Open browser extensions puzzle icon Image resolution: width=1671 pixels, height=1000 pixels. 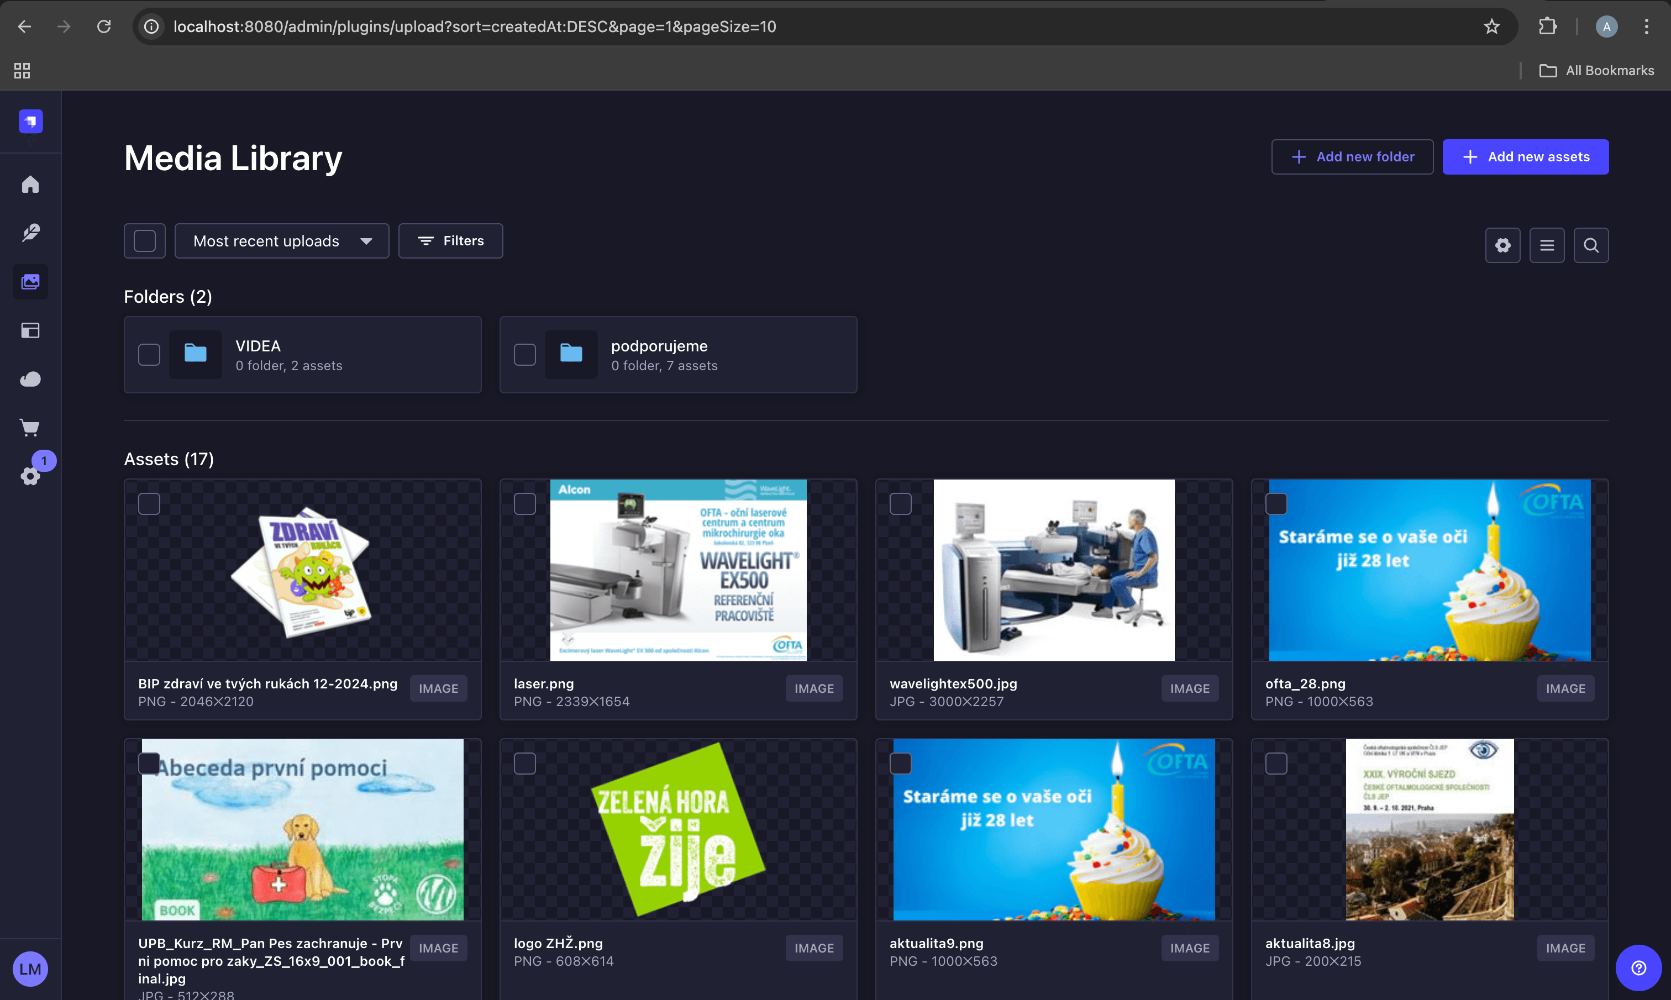point(1548,27)
